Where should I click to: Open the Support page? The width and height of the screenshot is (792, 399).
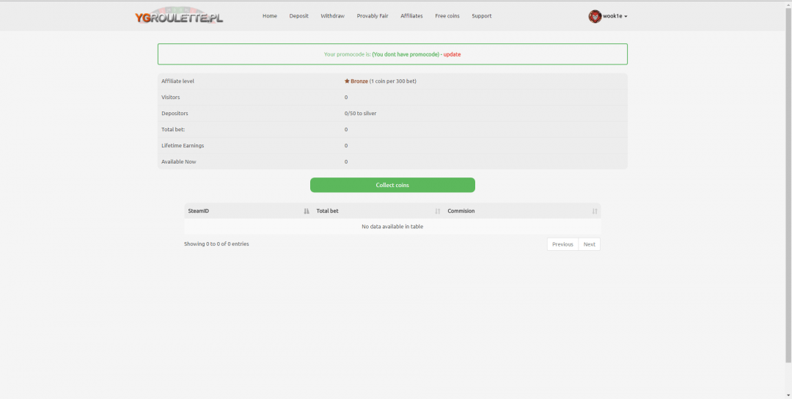pos(482,16)
